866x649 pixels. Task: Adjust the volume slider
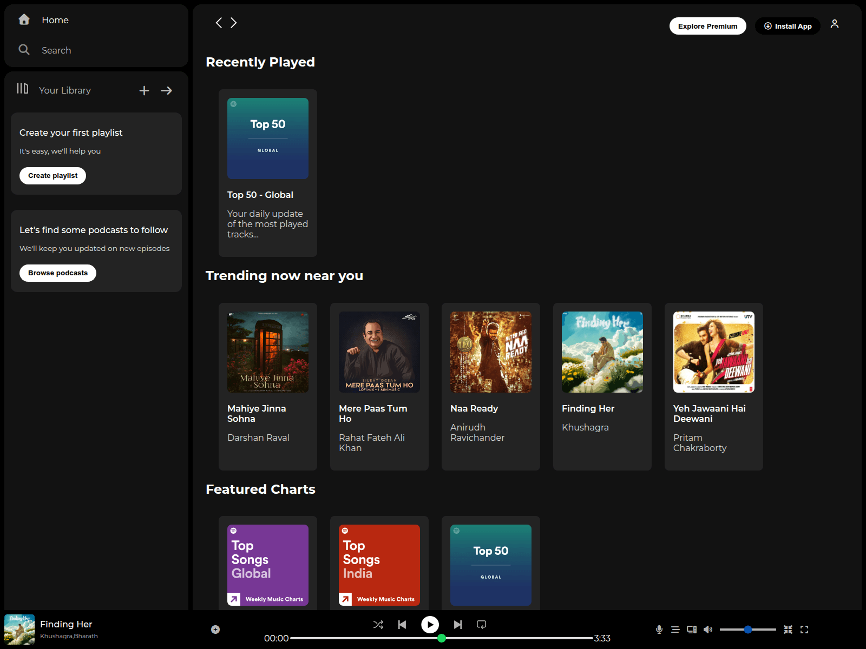pos(748,630)
